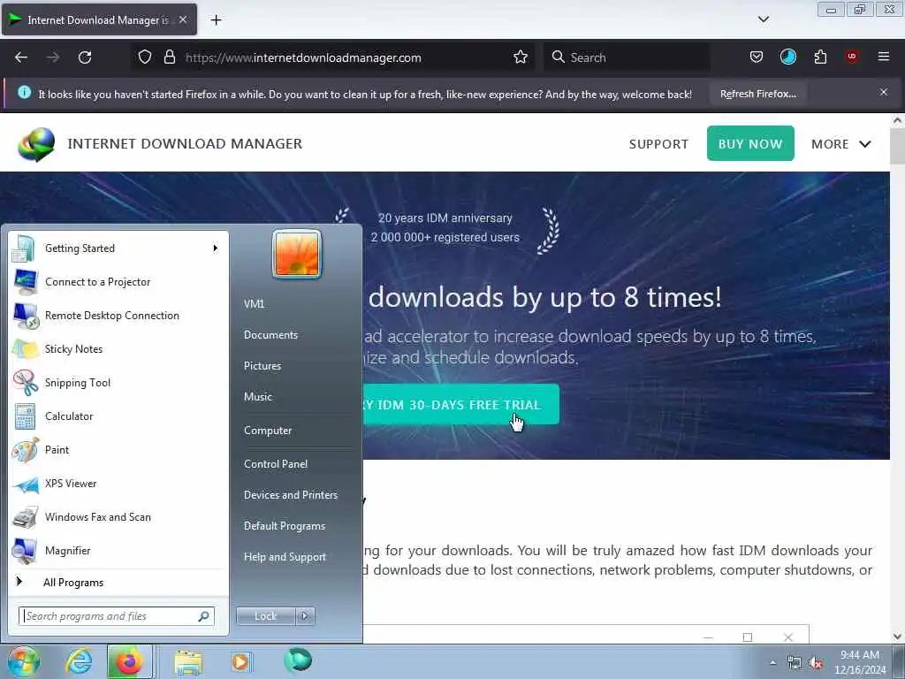
Task: Click the muted volume tray icon
Action: 816,663
